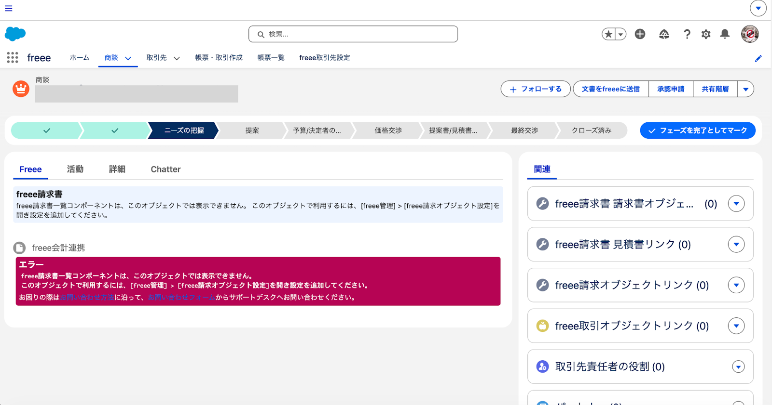This screenshot has height=405, width=772.
Task: Switch to the 活動 tab
Action: [75, 170]
